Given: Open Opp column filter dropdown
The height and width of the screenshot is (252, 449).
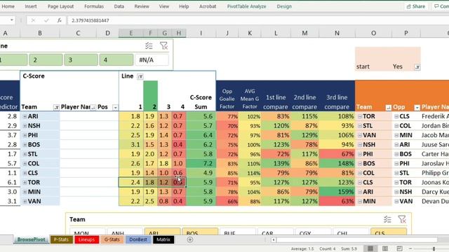Looking at the screenshot, I should (417, 107).
